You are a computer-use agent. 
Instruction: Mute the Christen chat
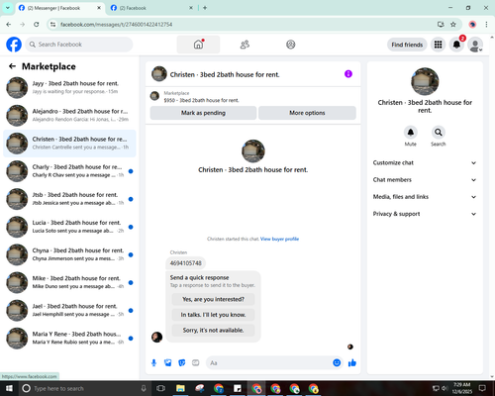(x=411, y=133)
